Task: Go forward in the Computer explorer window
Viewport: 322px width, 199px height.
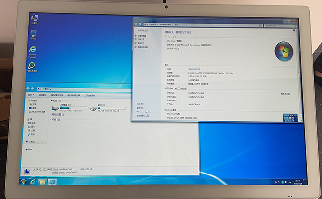Action: pos(32,89)
